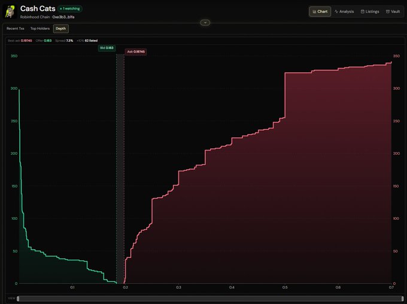Switch to the Top Holders tab
407x304 pixels.
point(40,29)
